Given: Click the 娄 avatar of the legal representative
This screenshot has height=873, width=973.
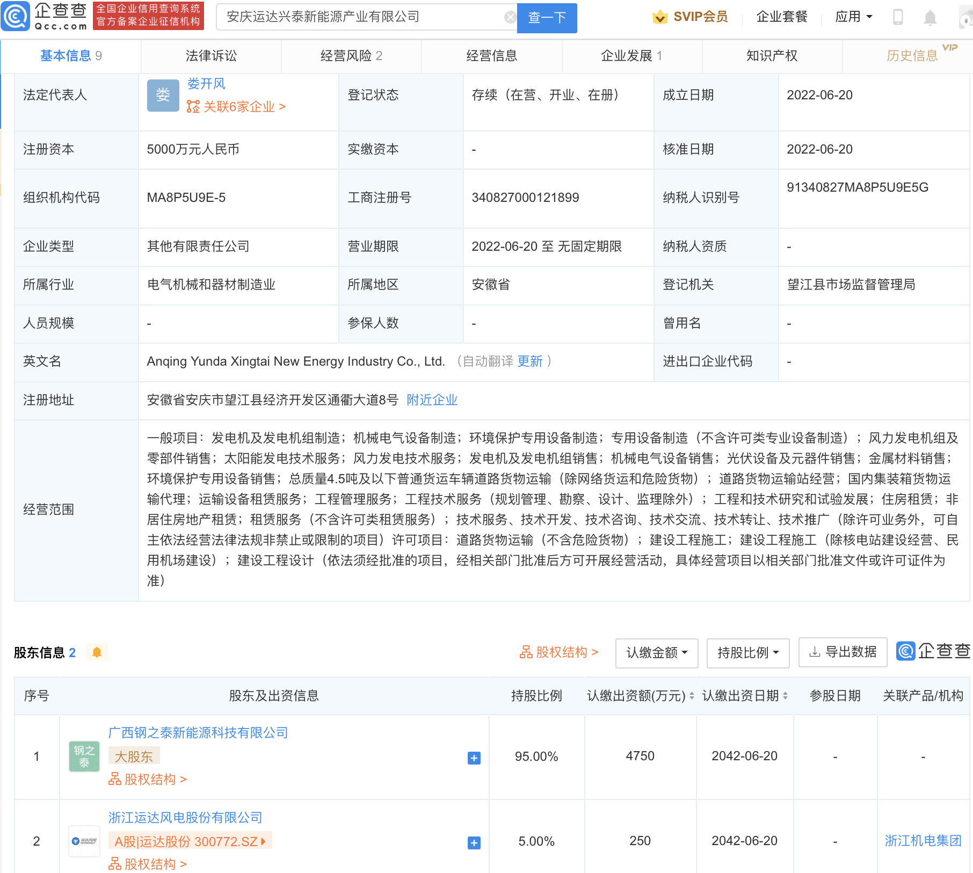Looking at the screenshot, I should pyautogui.click(x=163, y=95).
